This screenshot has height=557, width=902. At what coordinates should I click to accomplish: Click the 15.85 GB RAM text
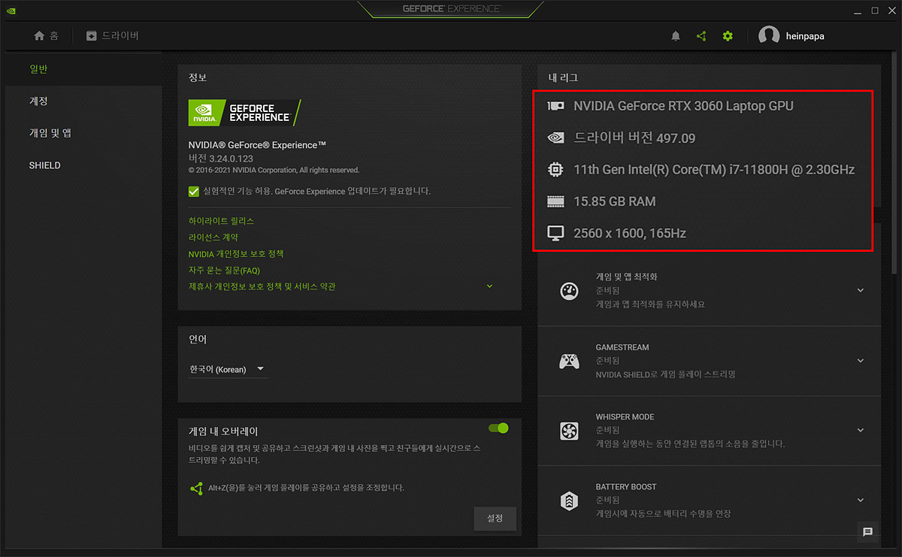(615, 201)
